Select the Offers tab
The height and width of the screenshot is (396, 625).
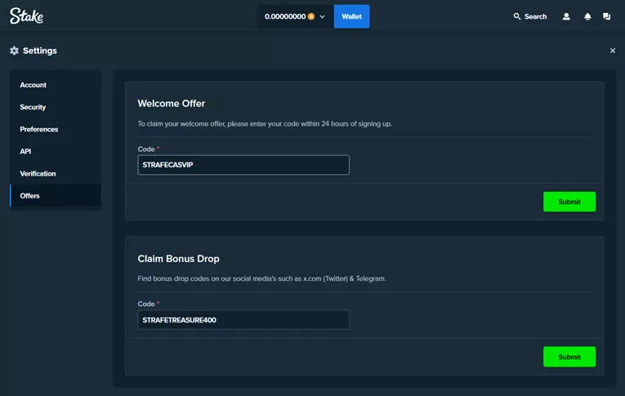56,196
